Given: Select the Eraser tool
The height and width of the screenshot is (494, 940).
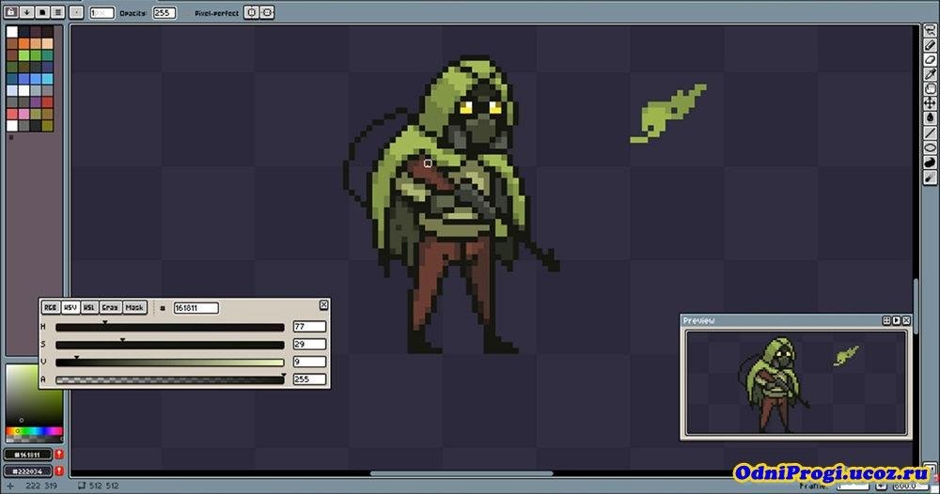Looking at the screenshot, I should (x=931, y=59).
